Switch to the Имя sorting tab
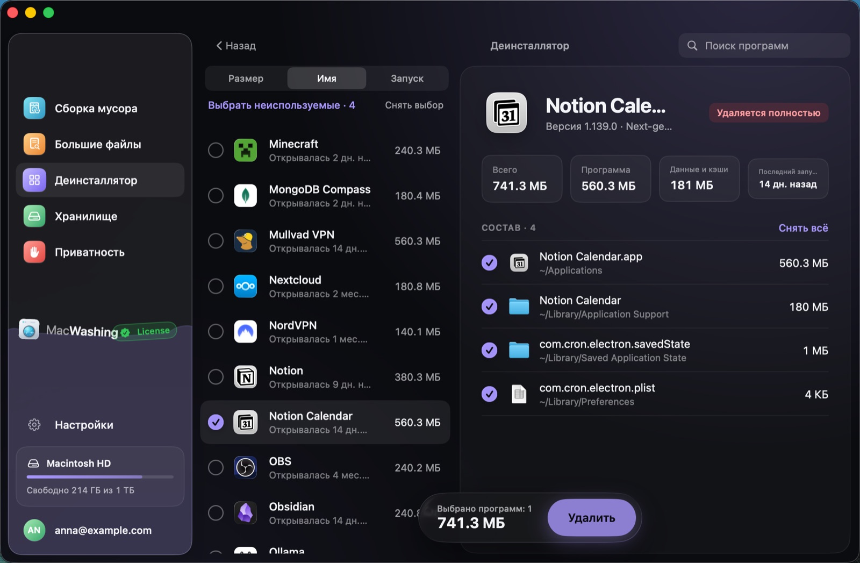This screenshot has height=563, width=860. 327,79
